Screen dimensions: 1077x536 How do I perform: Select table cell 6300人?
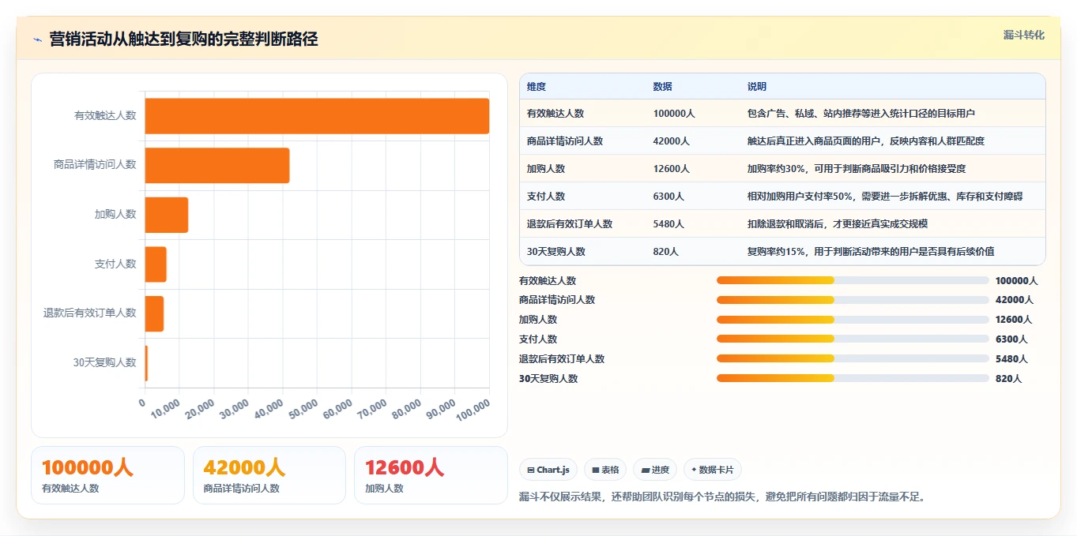click(x=669, y=197)
